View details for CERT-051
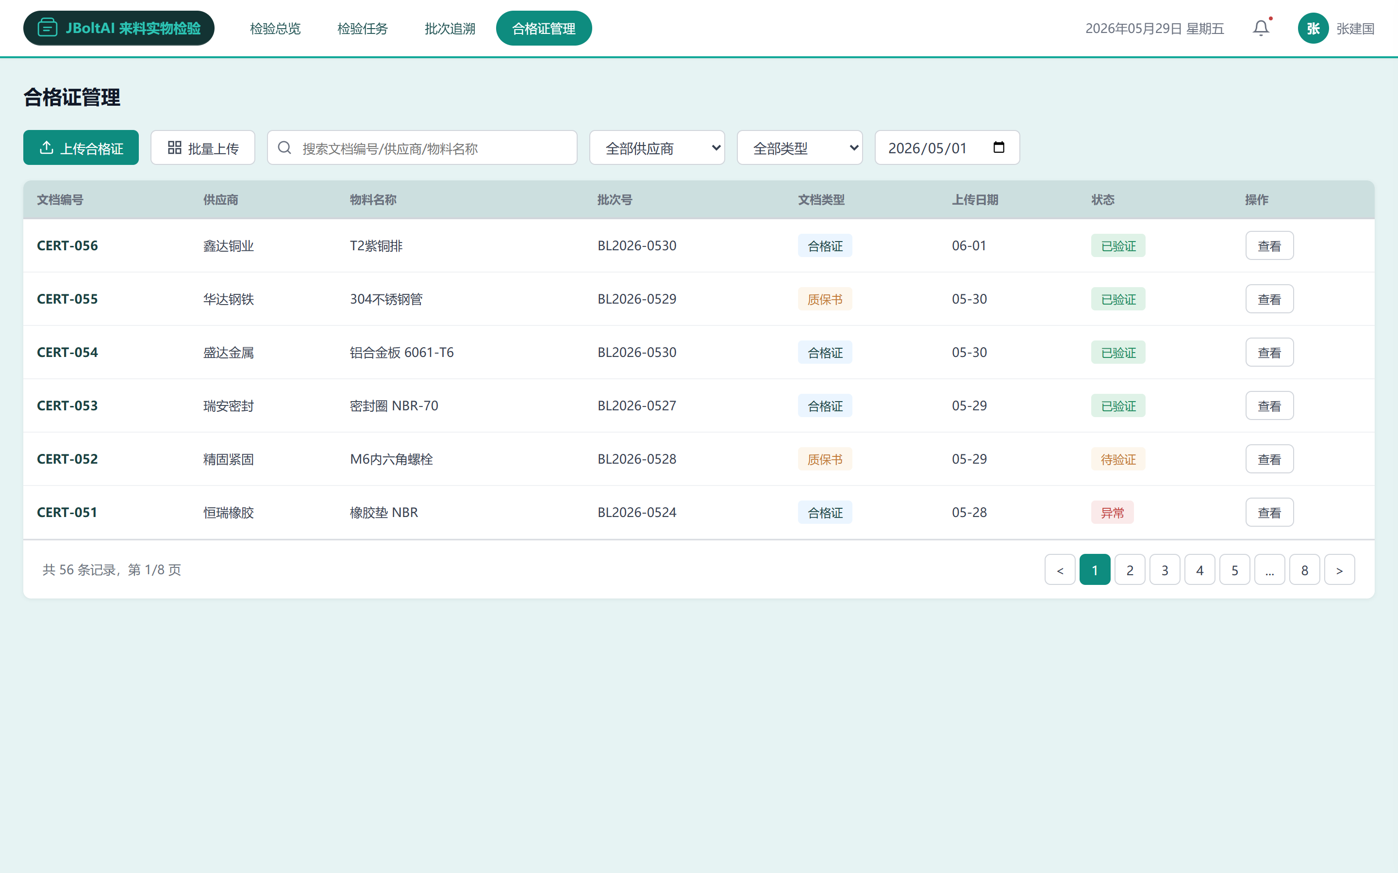This screenshot has height=873, width=1398. coord(1269,512)
